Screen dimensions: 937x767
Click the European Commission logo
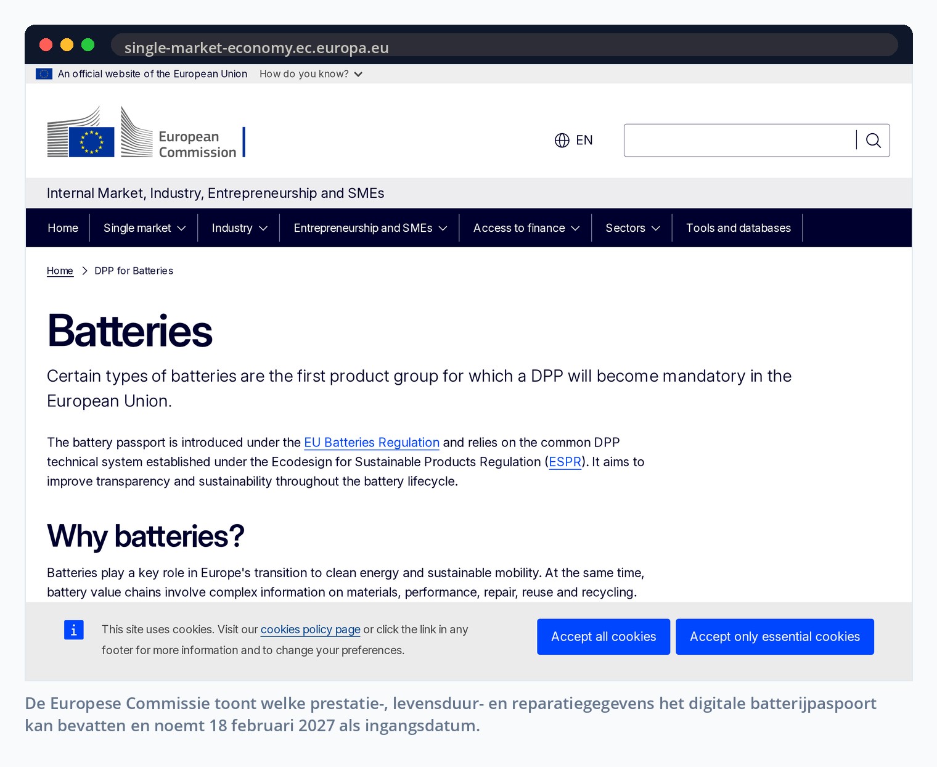146,132
